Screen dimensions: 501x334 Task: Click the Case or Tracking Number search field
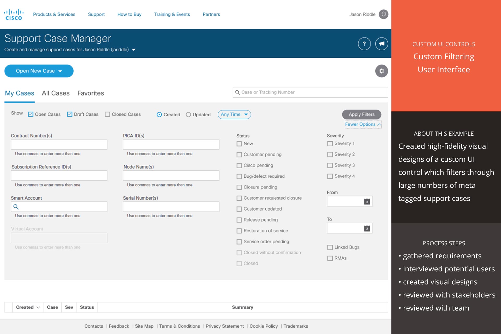(311, 92)
